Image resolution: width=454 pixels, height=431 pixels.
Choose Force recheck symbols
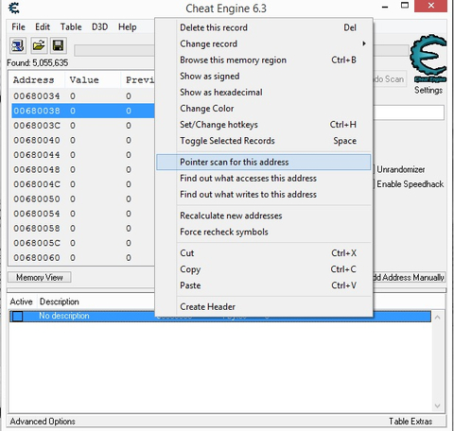tap(264, 232)
